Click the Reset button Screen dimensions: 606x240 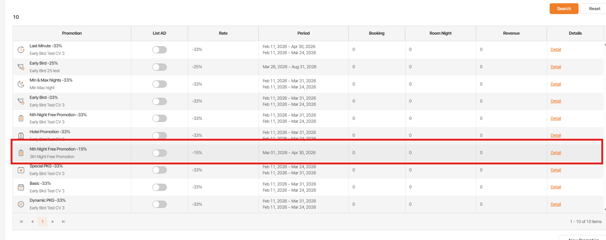click(594, 9)
